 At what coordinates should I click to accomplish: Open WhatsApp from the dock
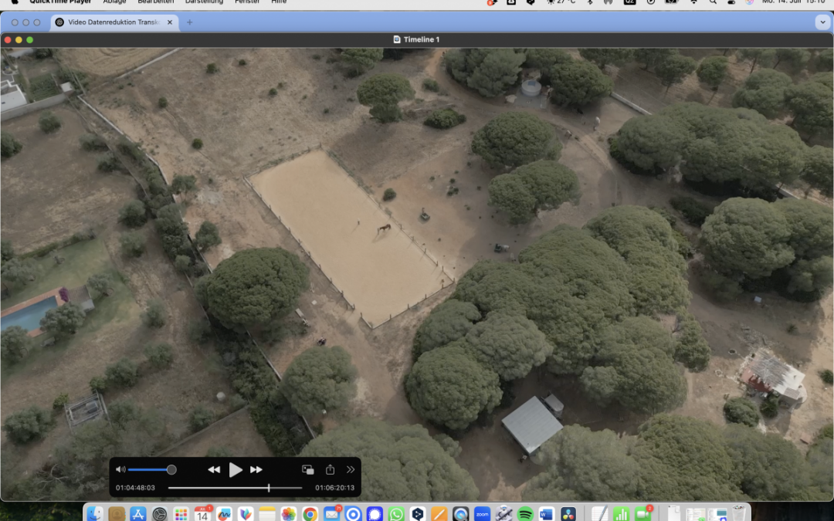[396, 513]
